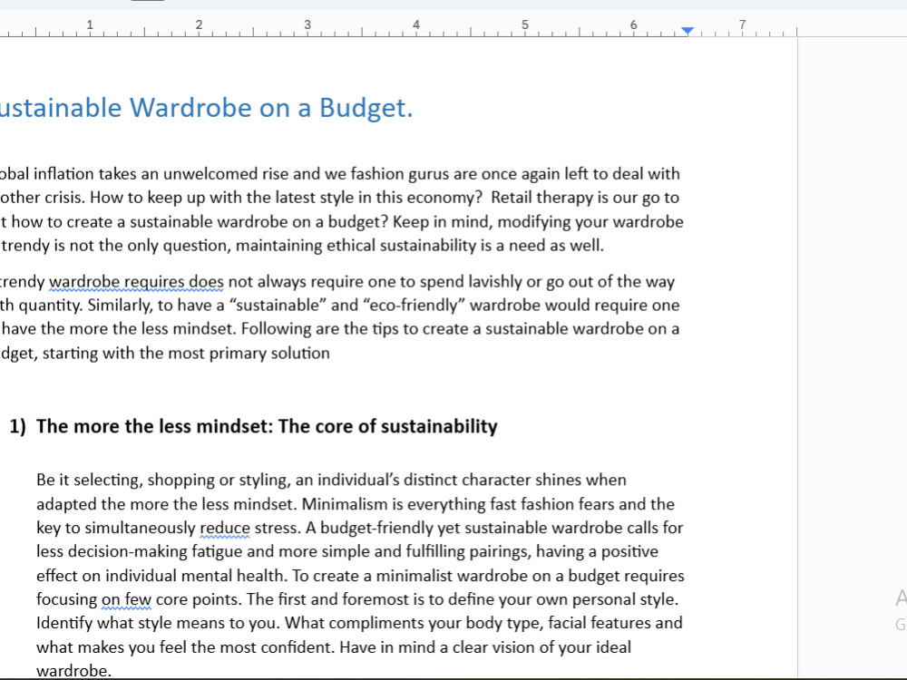
Task: Click the word 'Minimalism'
Action: [345, 504]
